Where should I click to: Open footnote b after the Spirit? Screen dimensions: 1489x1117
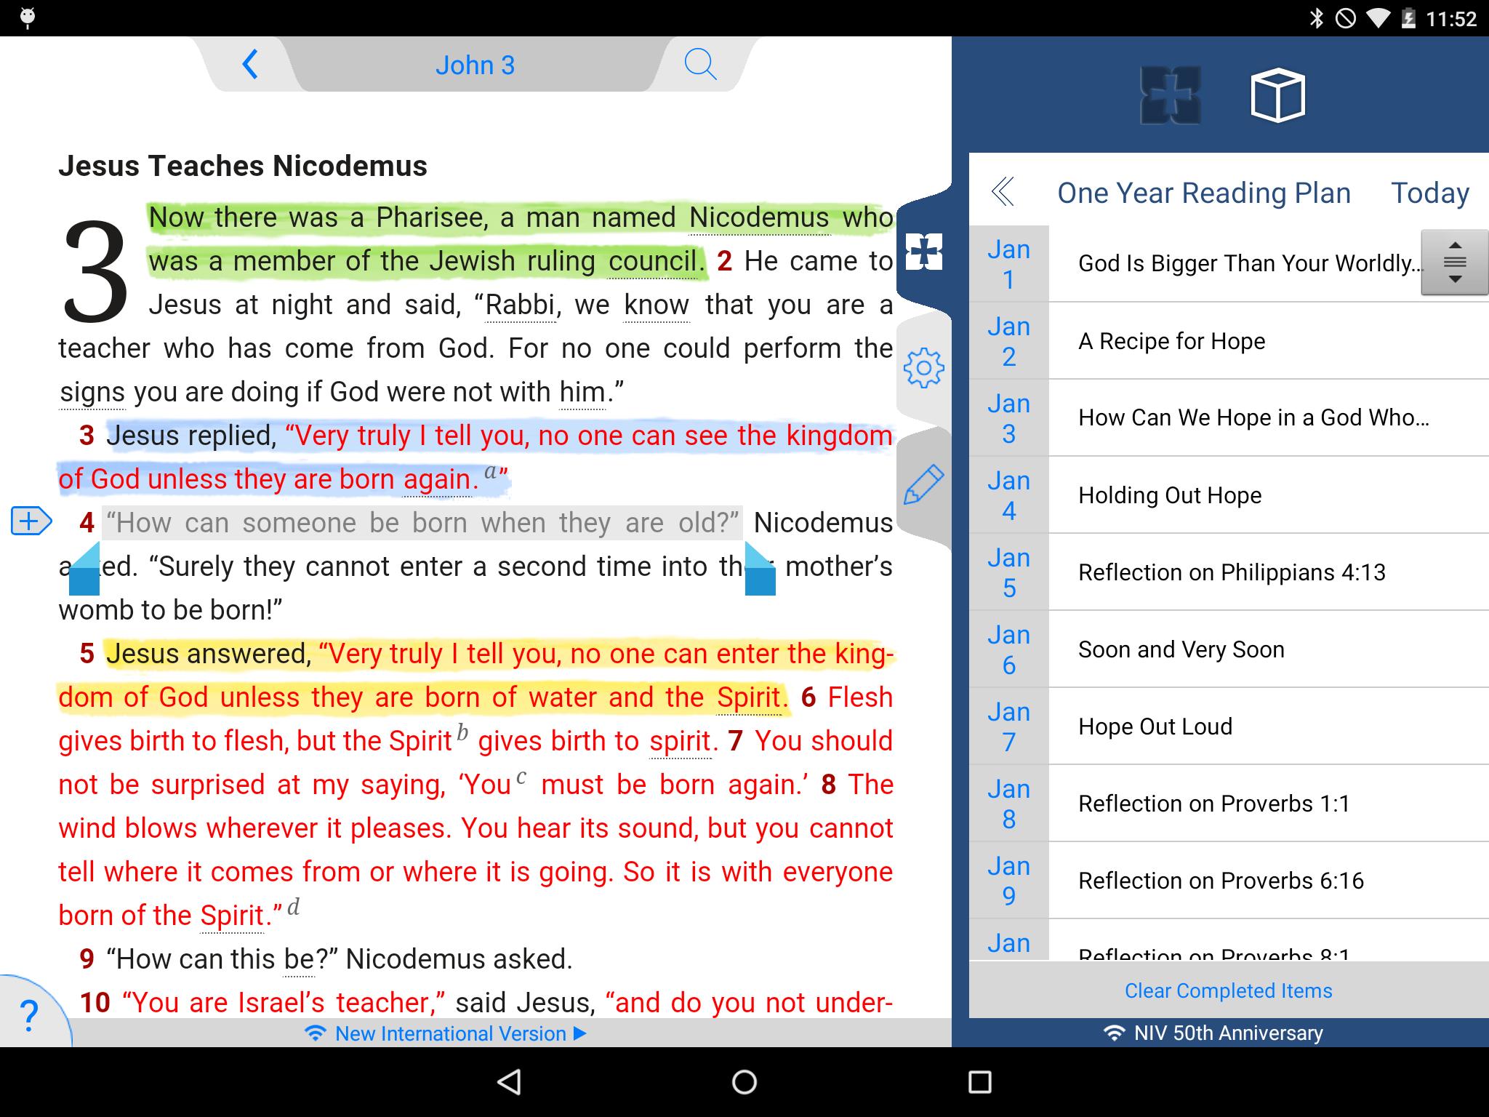click(462, 732)
